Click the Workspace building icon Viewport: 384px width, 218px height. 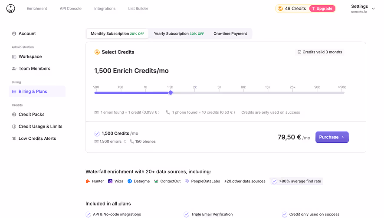pos(14,56)
